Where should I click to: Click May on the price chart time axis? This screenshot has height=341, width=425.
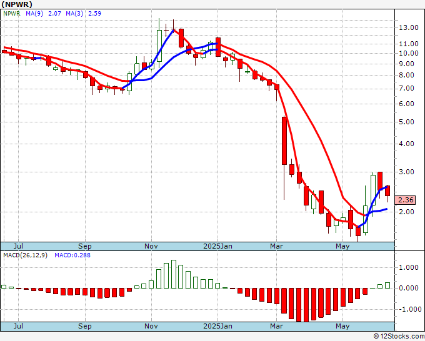tap(342, 246)
